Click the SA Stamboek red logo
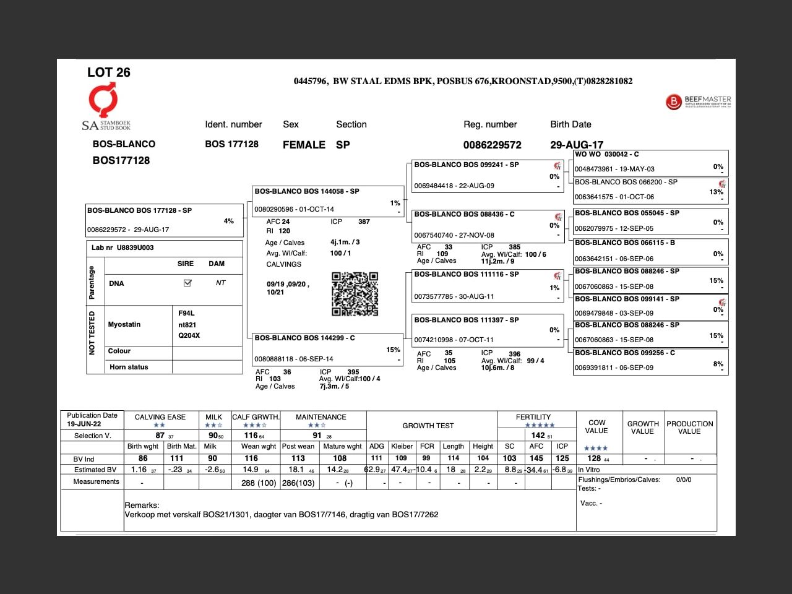Image resolution: width=792 pixels, height=594 pixels. click(x=103, y=101)
